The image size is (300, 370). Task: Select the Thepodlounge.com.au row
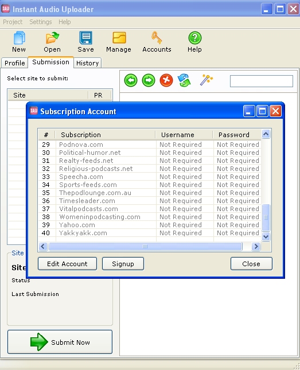[x=150, y=193]
